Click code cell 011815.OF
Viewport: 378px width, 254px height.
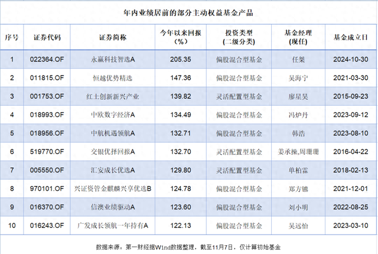(x=47, y=78)
